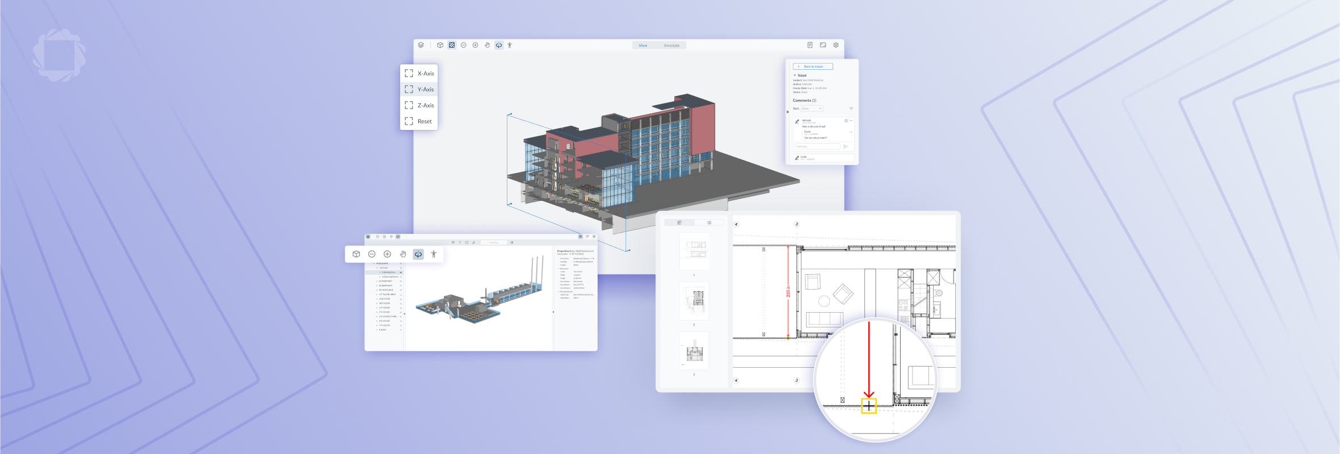Toggle visibility of the 5TH FLOOR row
The width and height of the screenshot is (1340, 454).
(401, 312)
